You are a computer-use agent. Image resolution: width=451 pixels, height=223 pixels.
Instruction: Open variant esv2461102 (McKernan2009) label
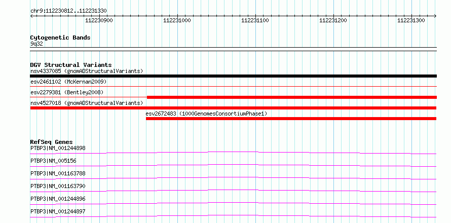[68, 82]
